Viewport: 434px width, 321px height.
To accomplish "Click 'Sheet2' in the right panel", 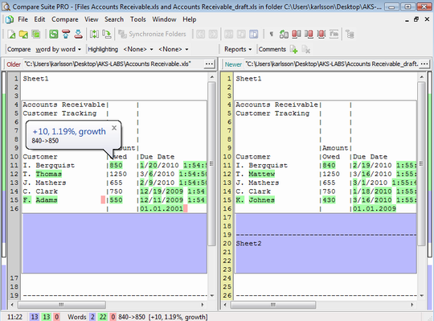I will pyautogui.click(x=248, y=244).
